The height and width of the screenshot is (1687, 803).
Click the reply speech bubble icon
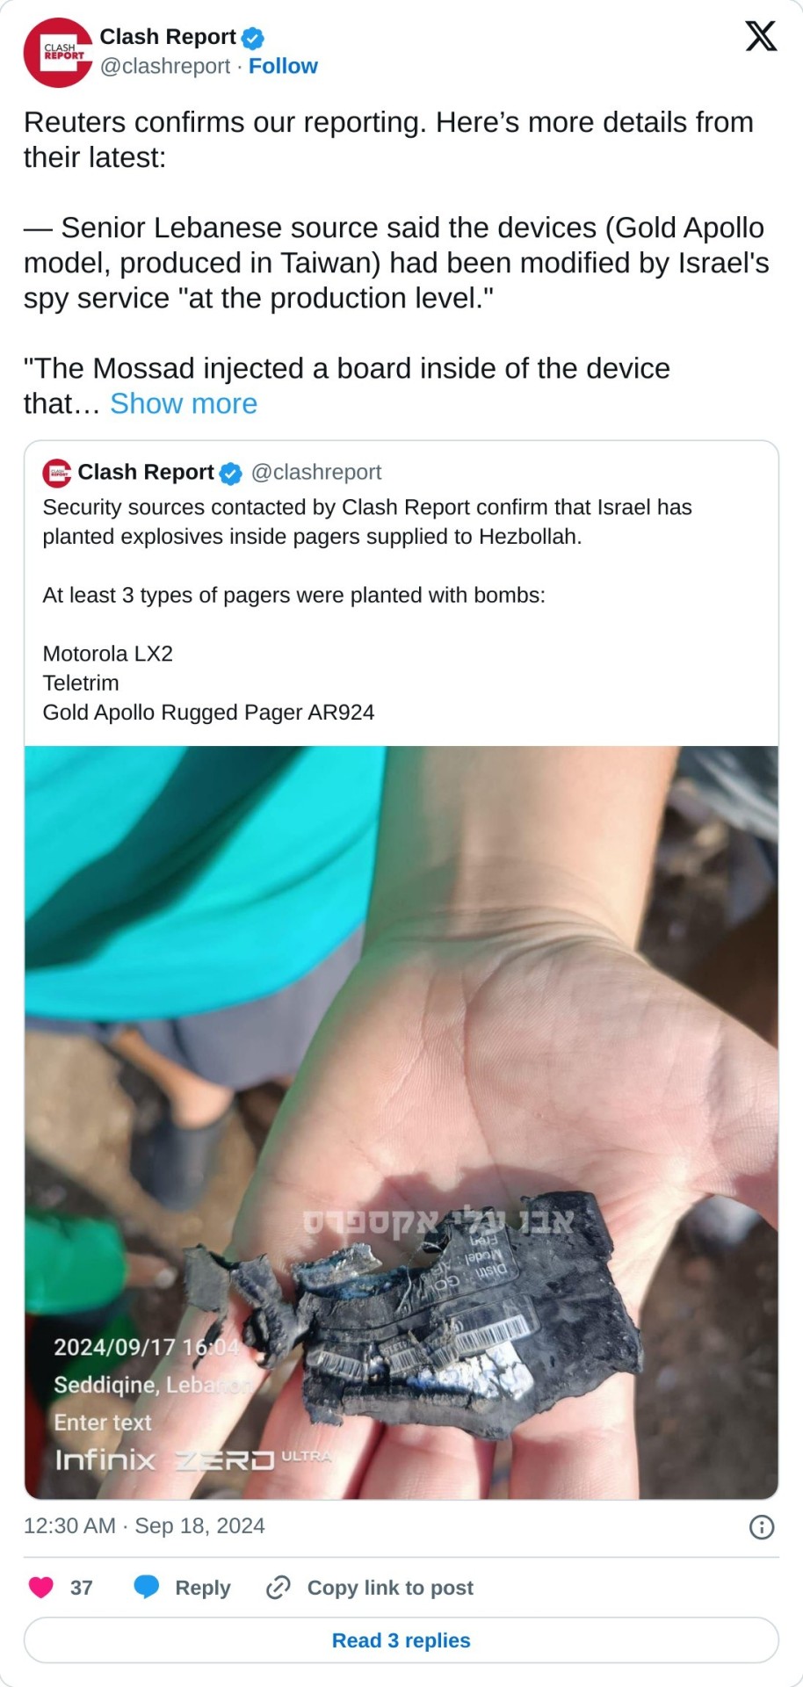(147, 1587)
